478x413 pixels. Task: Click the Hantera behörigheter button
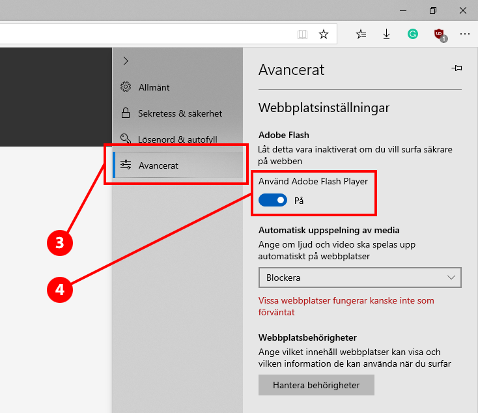[316, 385]
